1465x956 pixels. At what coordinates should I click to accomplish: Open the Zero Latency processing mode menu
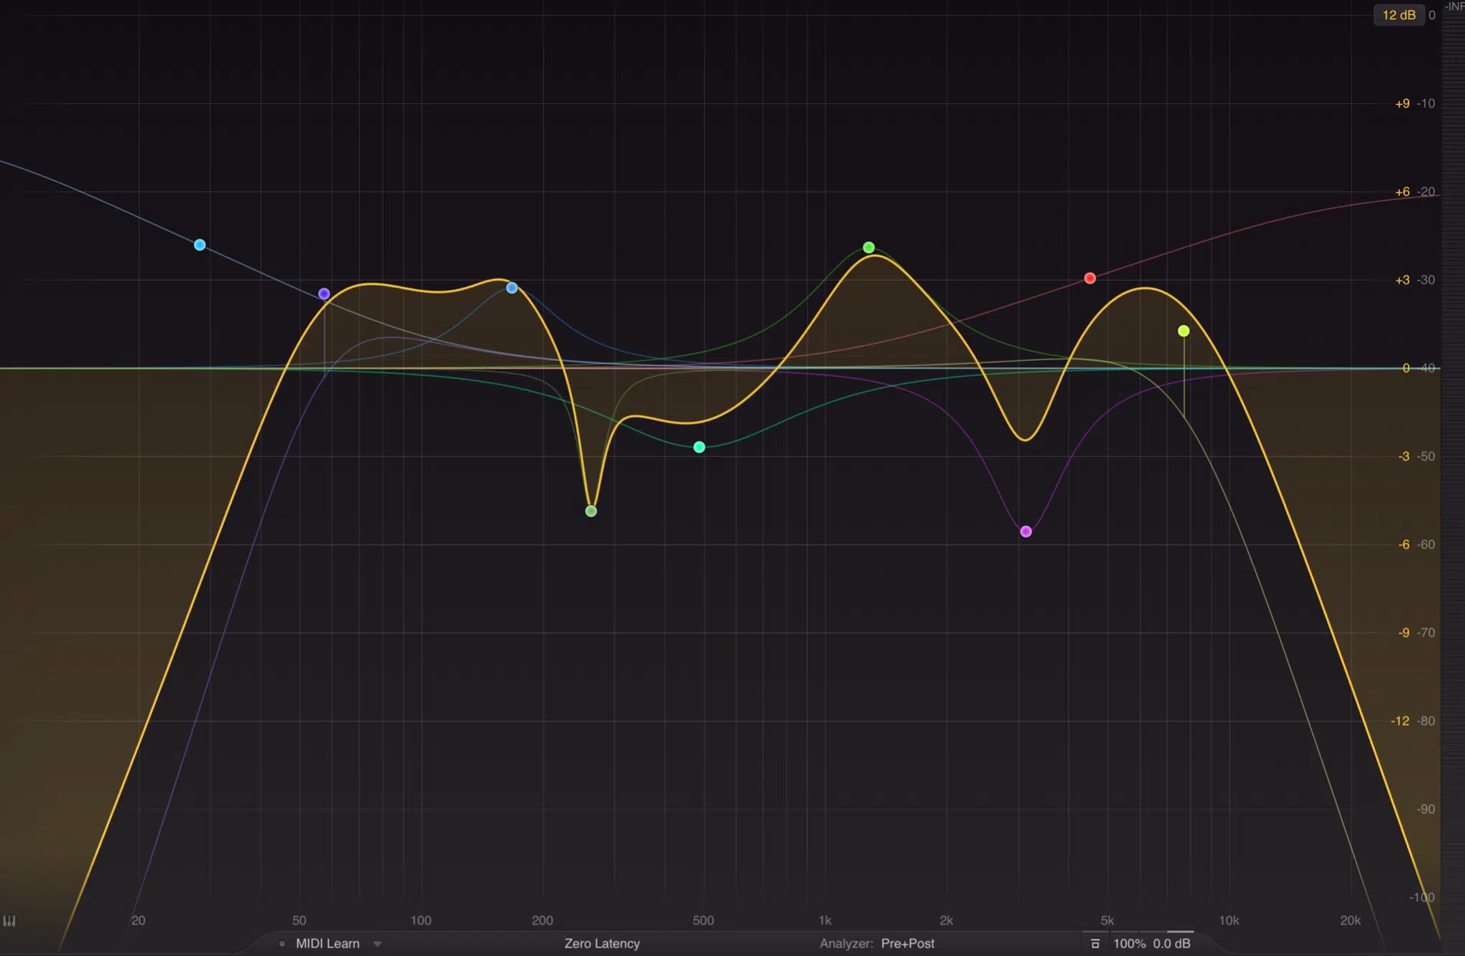click(x=602, y=944)
